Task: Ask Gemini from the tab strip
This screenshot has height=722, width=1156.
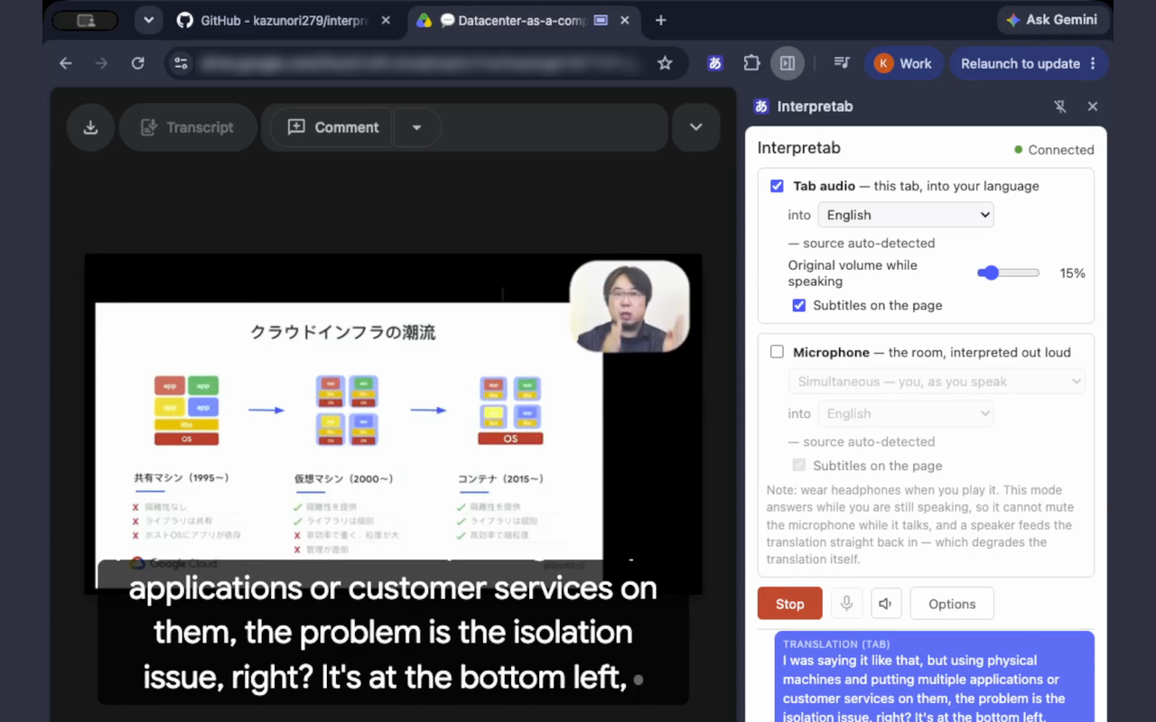Action: pos(1052,20)
